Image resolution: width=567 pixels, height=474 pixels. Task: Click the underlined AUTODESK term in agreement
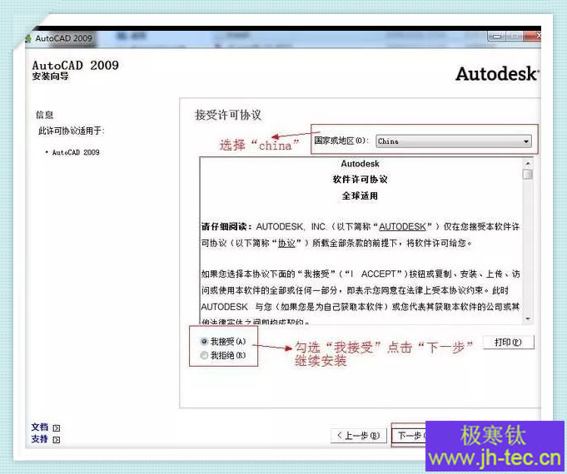402,227
